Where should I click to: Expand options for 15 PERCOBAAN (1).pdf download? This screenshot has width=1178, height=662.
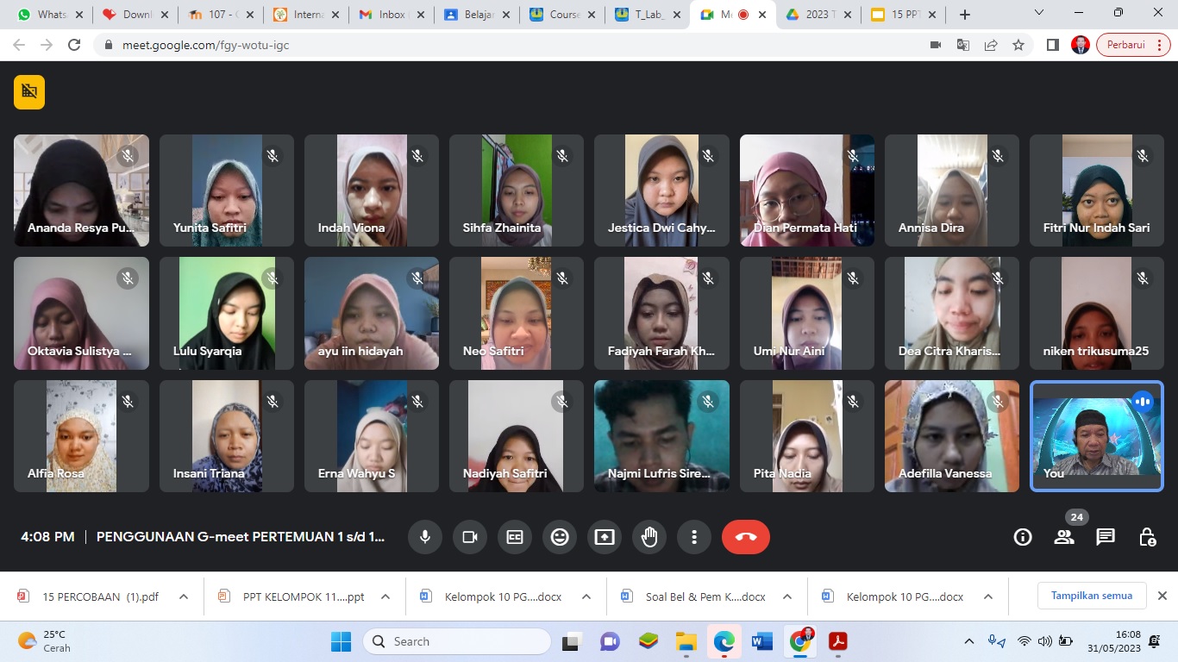point(184,596)
